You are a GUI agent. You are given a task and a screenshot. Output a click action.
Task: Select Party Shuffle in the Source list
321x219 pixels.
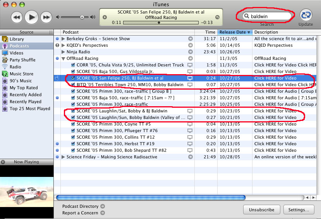click(x=27, y=60)
